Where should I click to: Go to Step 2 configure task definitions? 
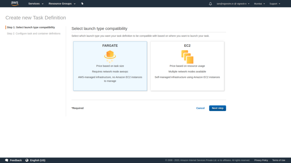click(x=34, y=33)
